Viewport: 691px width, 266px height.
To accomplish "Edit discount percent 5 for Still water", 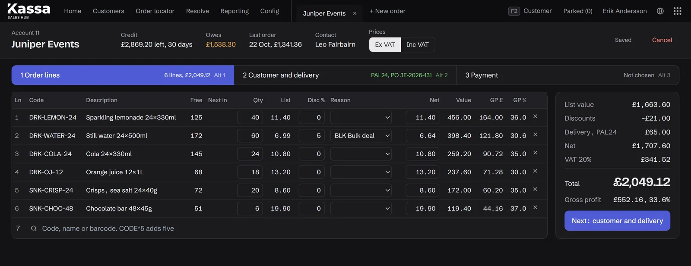I will click(x=311, y=135).
